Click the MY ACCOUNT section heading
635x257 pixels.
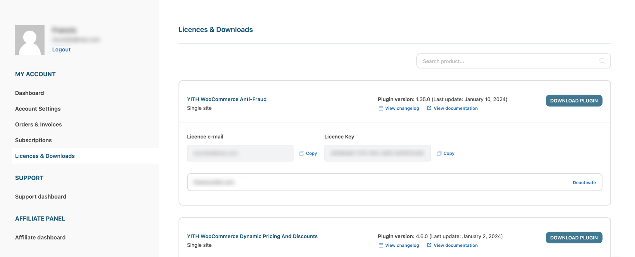35,74
